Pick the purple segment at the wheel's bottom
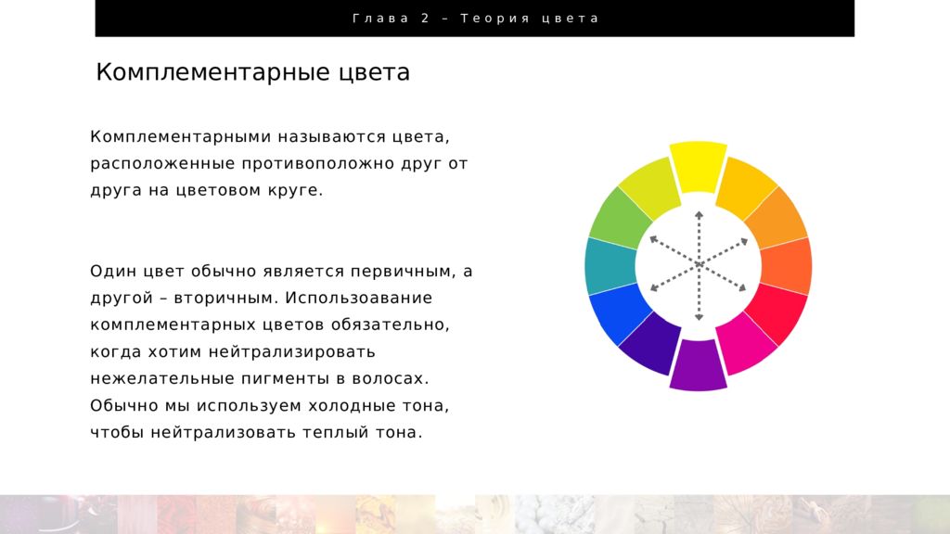The image size is (950, 534). (698, 365)
